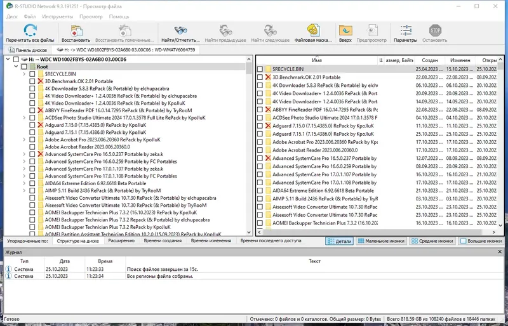This screenshot has height=326, width=508.
Task: Switch to Большие иконки view
Action: point(481,241)
